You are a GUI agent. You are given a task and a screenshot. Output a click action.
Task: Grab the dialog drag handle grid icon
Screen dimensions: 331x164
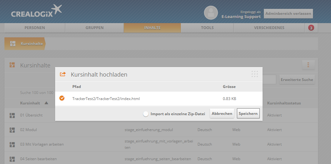(255, 74)
